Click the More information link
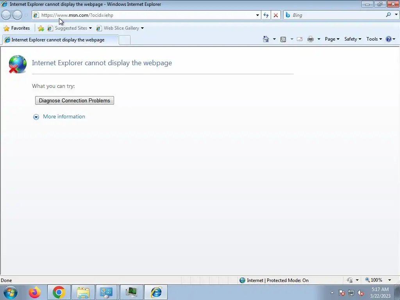The height and width of the screenshot is (300, 400). pos(64,116)
